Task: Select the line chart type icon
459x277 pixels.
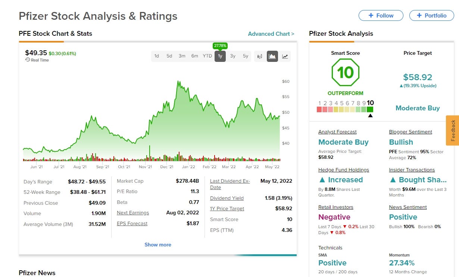Action: 285,56
